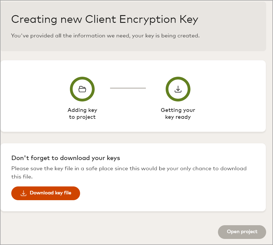
Task: Click the beige page background beside Open project
Action: point(138,231)
